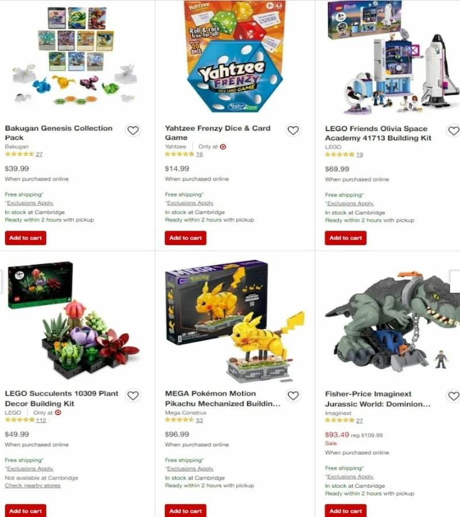Open the MEGA Pikachu product image

(235, 322)
